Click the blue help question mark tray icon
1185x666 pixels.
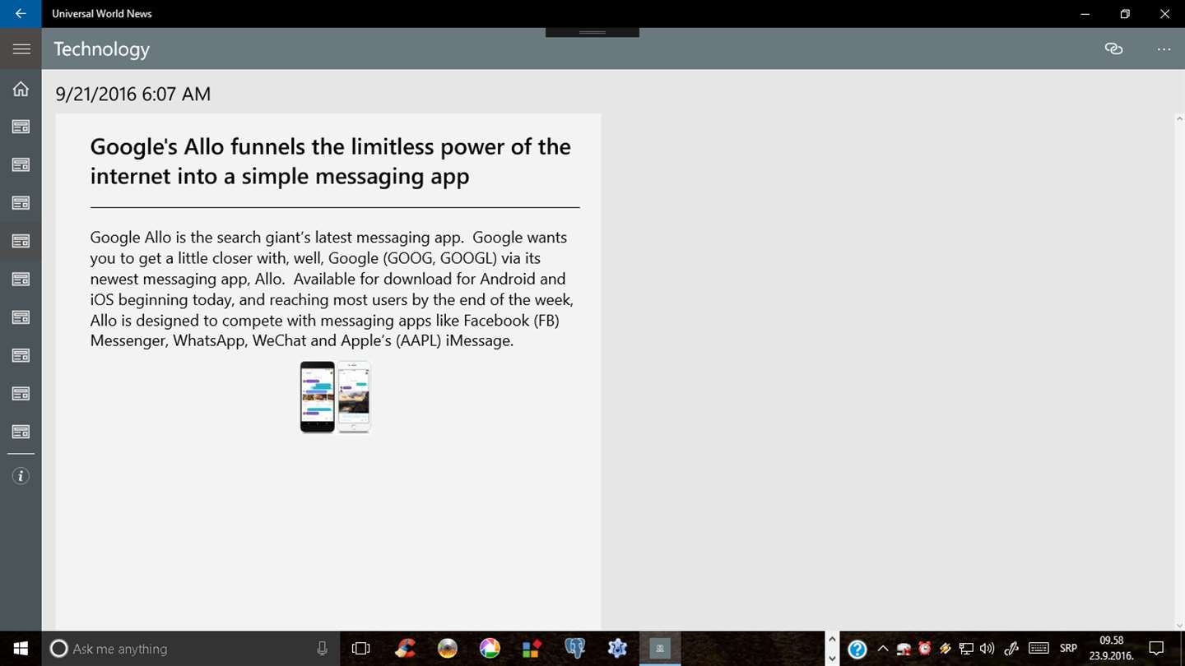click(x=857, y=650)
